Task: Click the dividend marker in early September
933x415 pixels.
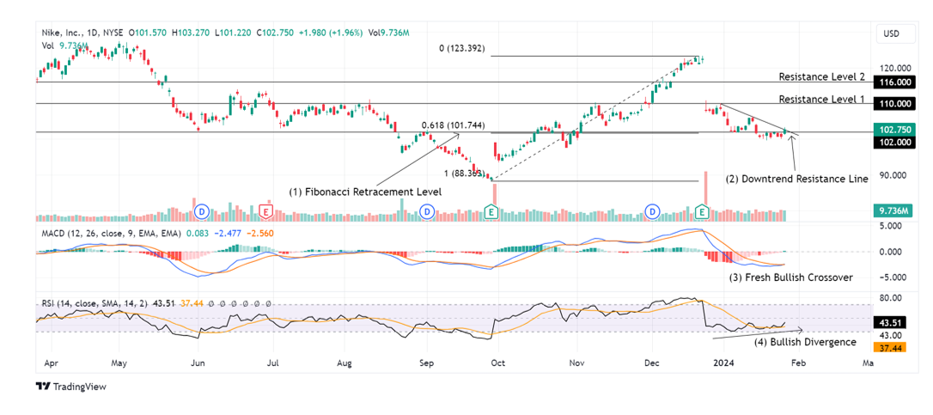Action: coord(427,211)
